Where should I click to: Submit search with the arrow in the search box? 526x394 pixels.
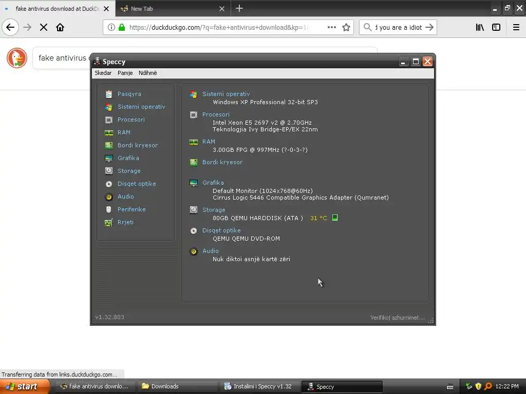pyautogui.click(x=429, y=27)
